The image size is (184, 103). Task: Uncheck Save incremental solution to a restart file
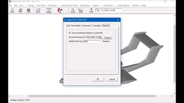[x=70, y=33]
